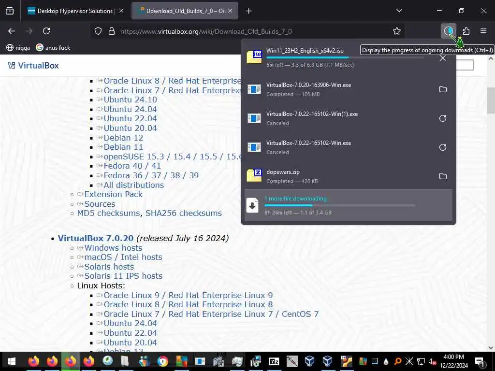The width and height of the screenshot is (495, 371).
Task: Open Oracle Linux 9 / Red Hat Enterprise Linux 9
Action: pos(188,295)
